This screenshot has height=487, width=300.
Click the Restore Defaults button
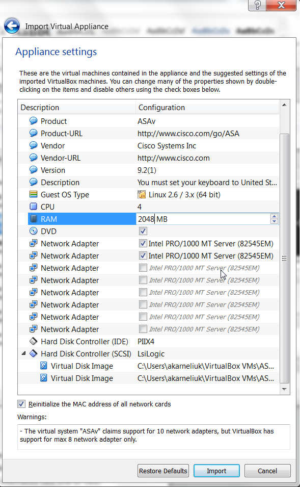pyautogui.click(x=163, y=471)
